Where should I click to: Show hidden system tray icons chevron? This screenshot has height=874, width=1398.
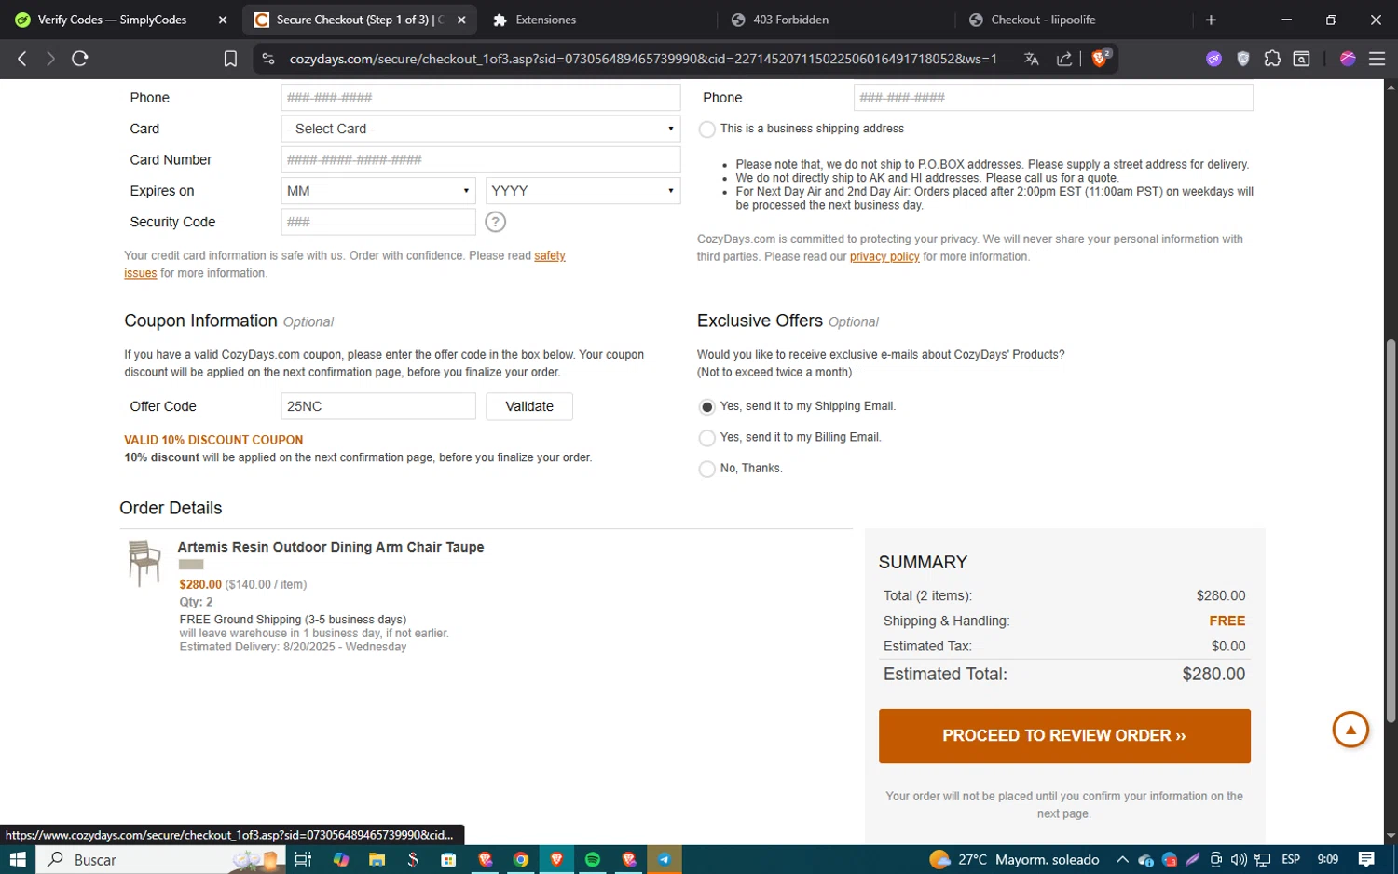click(1122, 859)
